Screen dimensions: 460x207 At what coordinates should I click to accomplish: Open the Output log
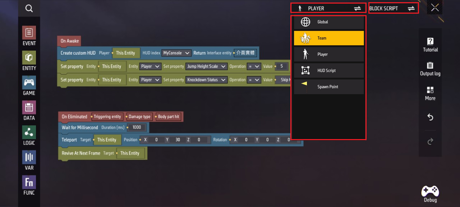[430, 69]
